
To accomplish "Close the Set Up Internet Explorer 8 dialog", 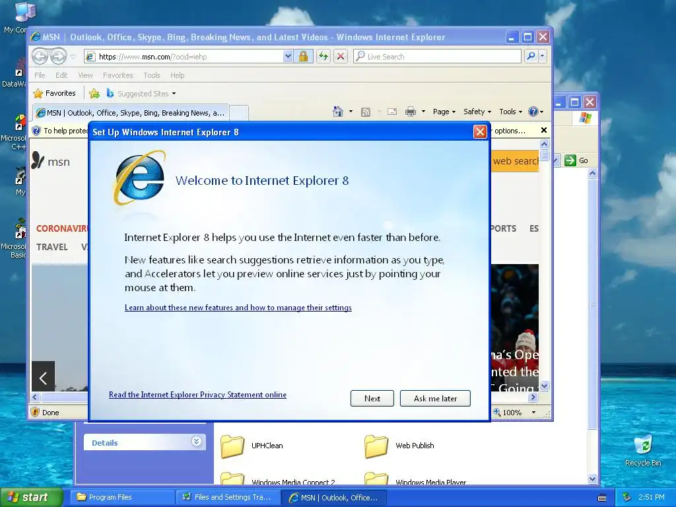I will point(480,131).
